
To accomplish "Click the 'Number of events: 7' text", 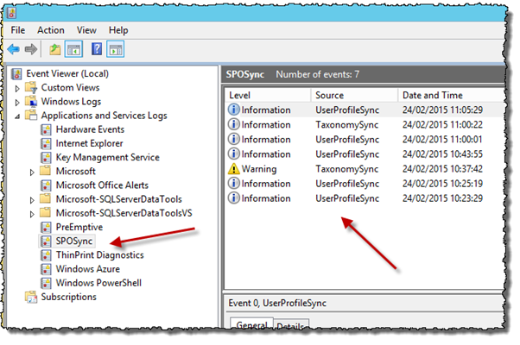I will (317, 74).
